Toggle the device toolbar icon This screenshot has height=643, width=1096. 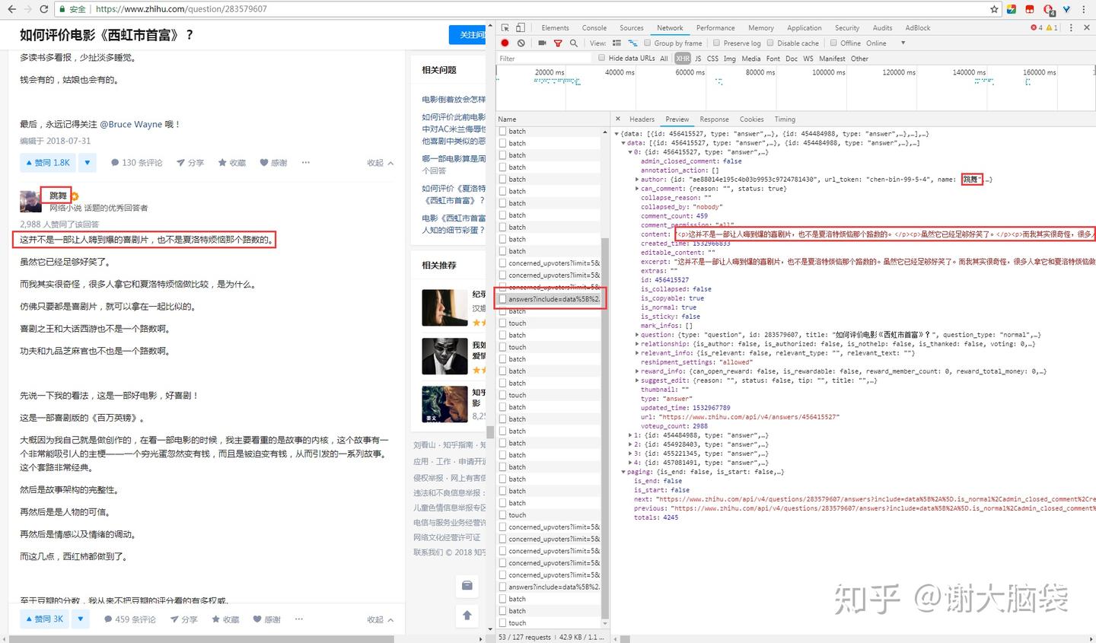[x=521, y=27]
